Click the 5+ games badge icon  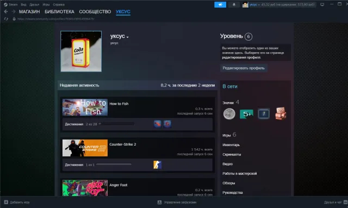[246, 114]
